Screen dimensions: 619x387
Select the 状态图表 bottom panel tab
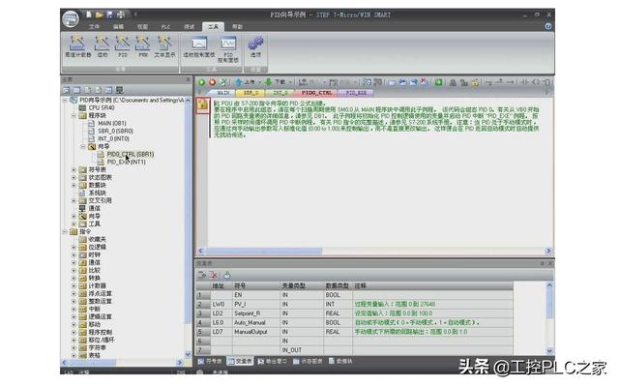pos(308,361)
